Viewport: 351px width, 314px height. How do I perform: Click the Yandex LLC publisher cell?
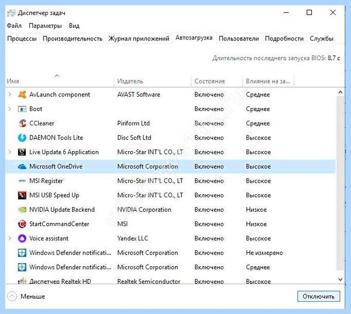(133, 238)
